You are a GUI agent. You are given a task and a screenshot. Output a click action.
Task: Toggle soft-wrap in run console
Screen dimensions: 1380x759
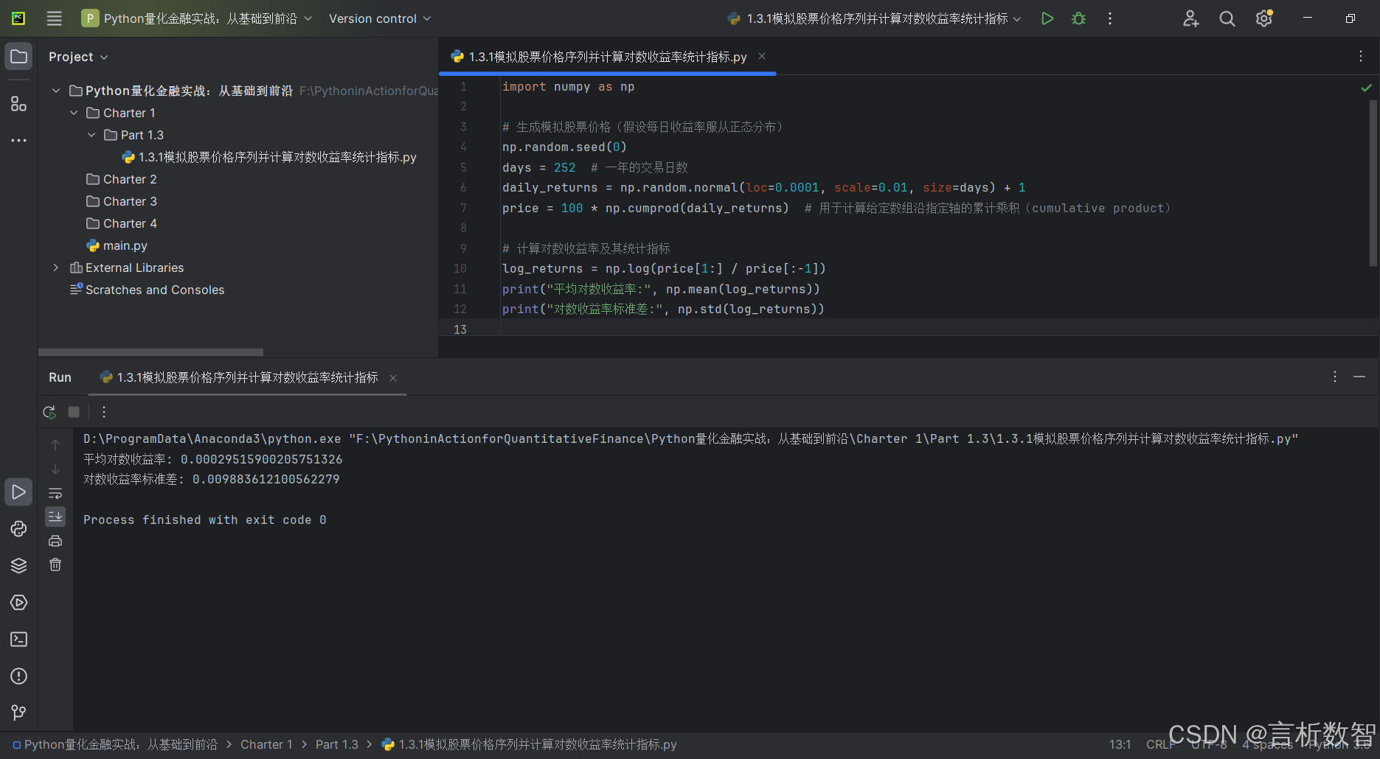point(55,493)
